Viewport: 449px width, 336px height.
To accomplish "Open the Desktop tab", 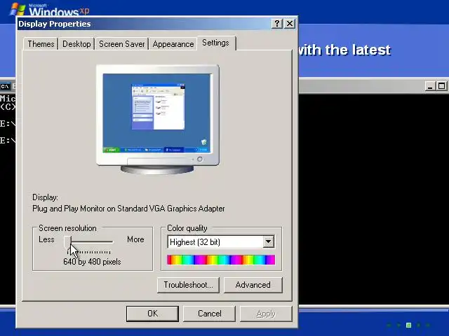I will coord(76,44).
